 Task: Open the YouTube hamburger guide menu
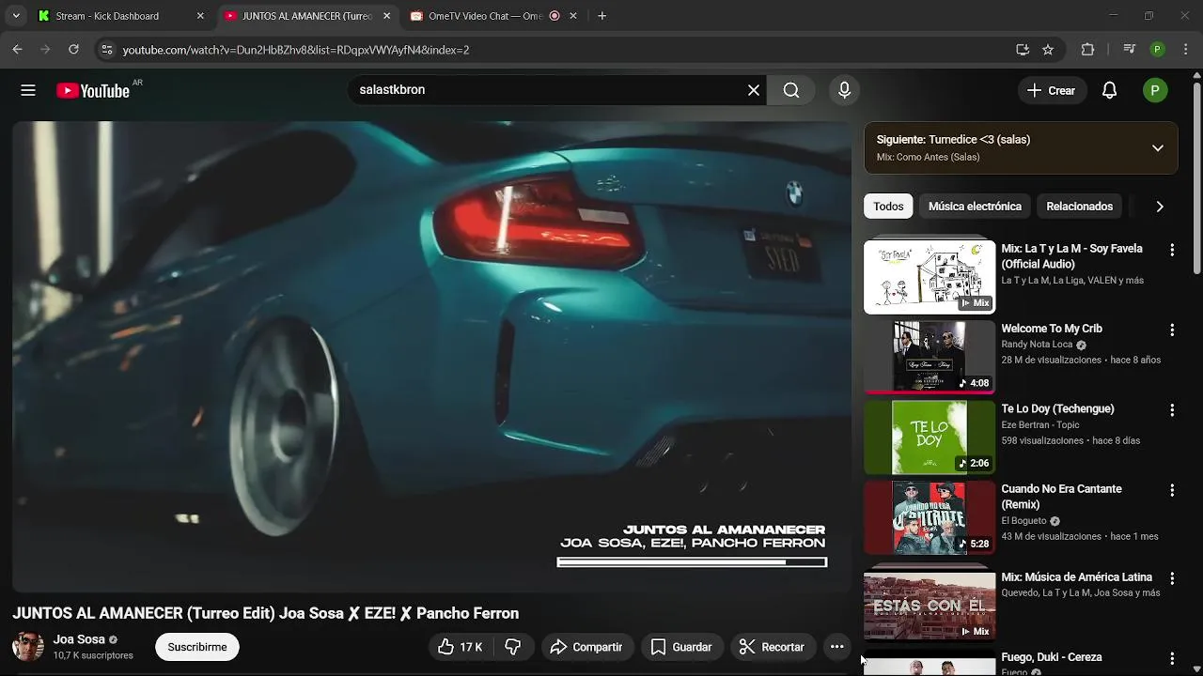[x=28, y=90]
